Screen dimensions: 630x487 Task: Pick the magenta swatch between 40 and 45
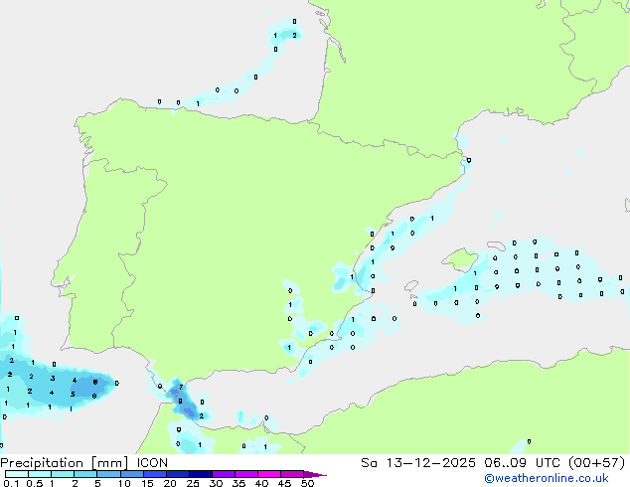269,474
